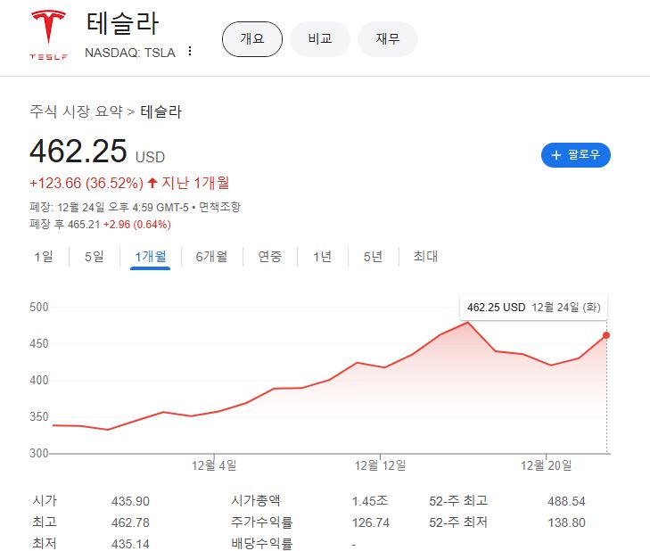
Task: Click the 500 y-axis label
Action: click(39, 308)
